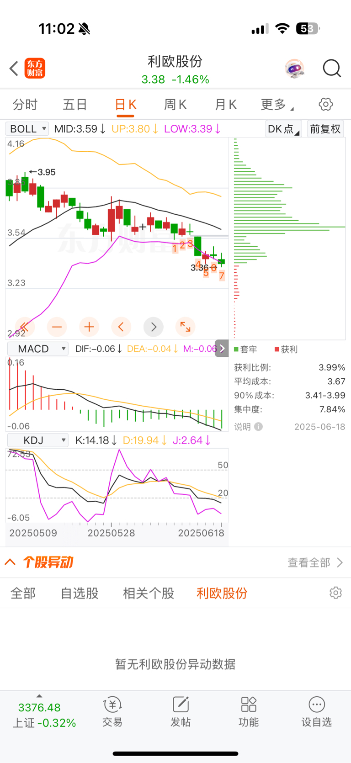Tap the KDJ indicator chart
The image size is (351, 763).
point(117,485)
